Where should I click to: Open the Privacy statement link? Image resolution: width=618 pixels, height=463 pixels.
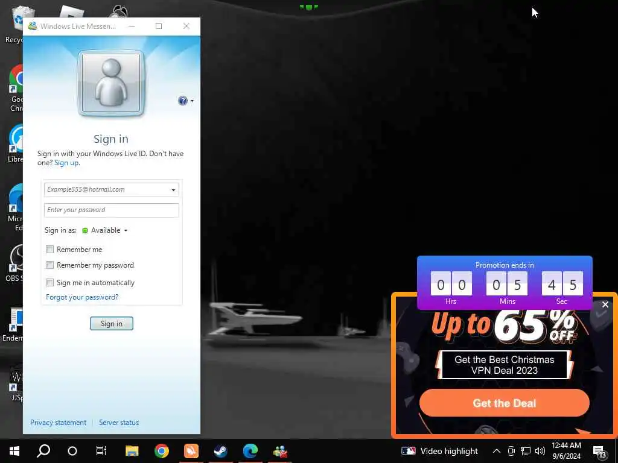[59, 423]
